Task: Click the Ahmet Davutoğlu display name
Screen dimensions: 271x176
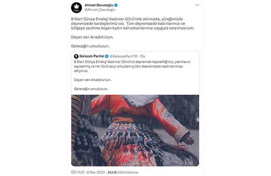Action: (x=99, y=5)
